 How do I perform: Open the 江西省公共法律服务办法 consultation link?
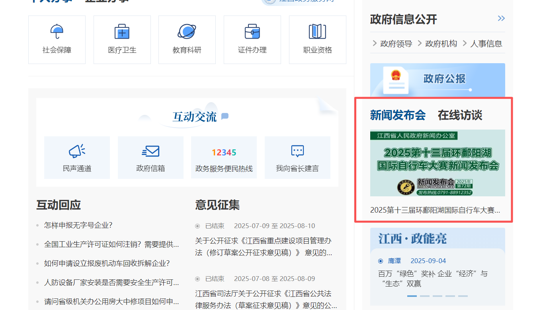pyautogui.click(x=266, y=299)
